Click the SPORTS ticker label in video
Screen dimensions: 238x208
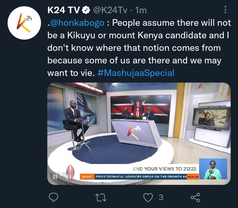(x=87, y=177)
